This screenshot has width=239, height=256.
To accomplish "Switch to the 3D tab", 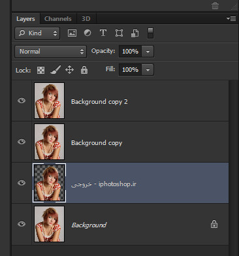I will point(86,19).
